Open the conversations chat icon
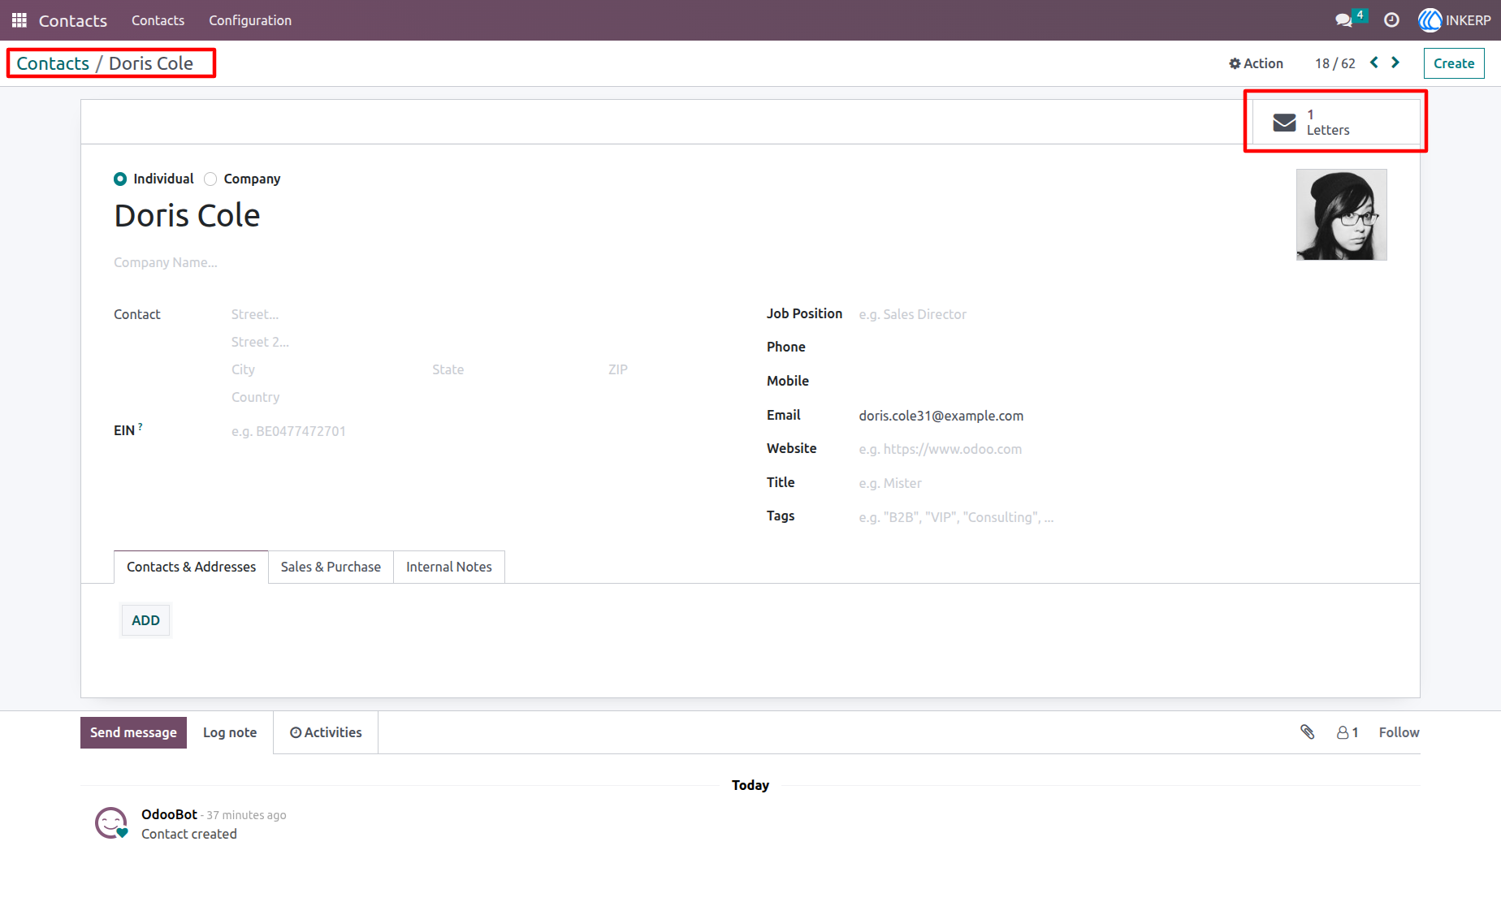1501x902 pixels. click(x=1344, y=19)
